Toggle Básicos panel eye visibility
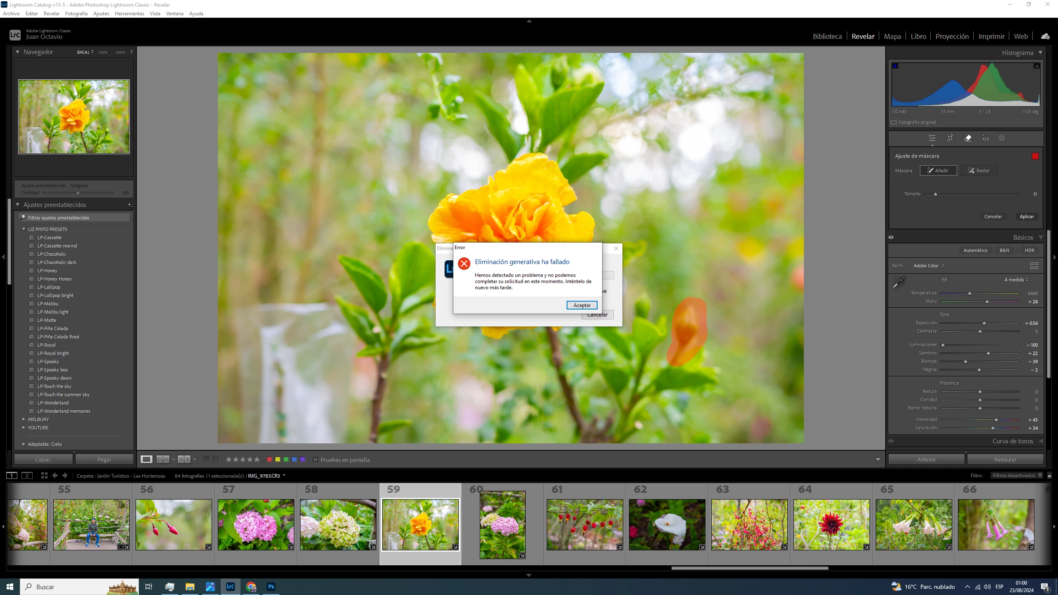Screen dimensions: 1058x595 pos(891,237)
